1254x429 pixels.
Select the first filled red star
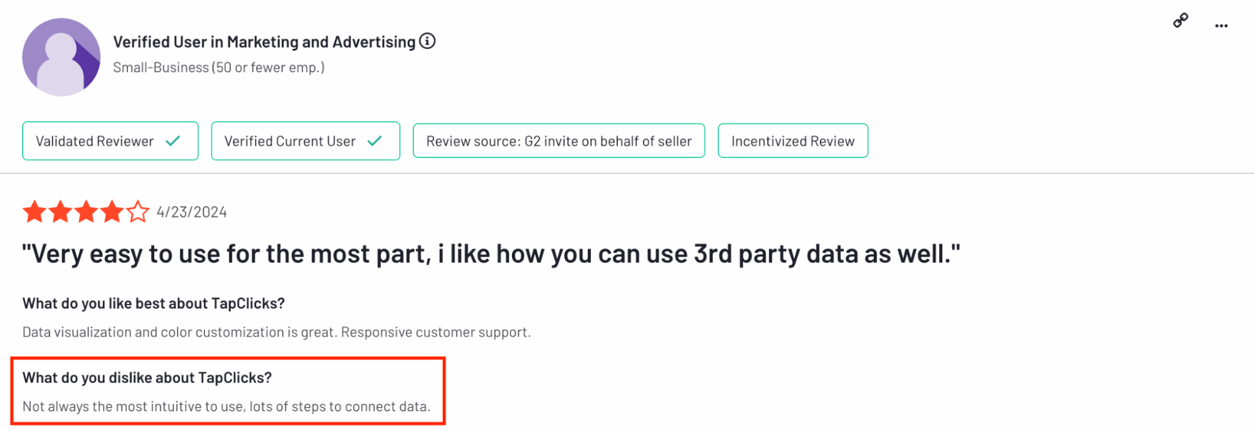click(36, 211)
